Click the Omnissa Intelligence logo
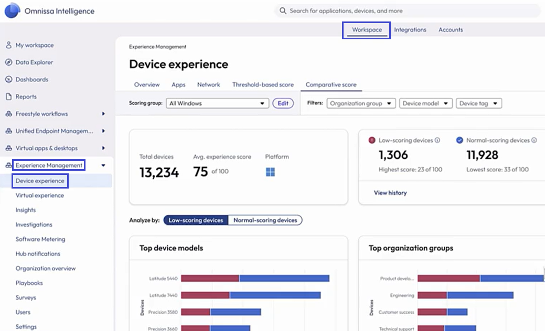This screenshot has width=545, height=331. point(12,10)
